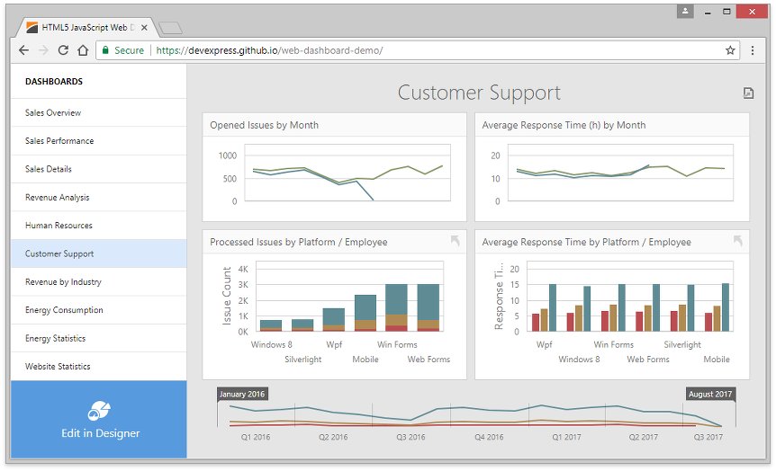The image size is (776, 471).
Task: Select the HTML5 JavaScript Web browser tab
Action: (x=86, y=28)
